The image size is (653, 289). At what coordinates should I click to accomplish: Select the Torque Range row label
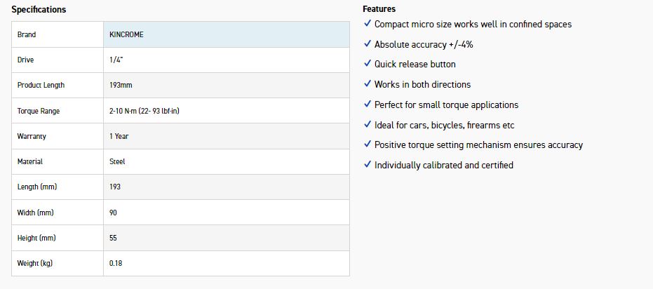(x=39, y=111)
